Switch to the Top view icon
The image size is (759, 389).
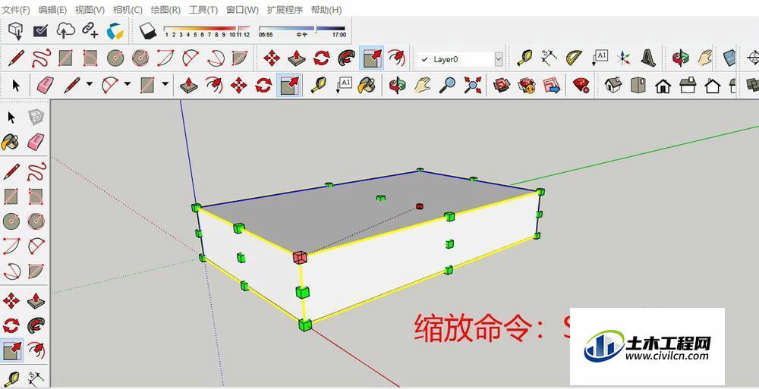point(638,86)
